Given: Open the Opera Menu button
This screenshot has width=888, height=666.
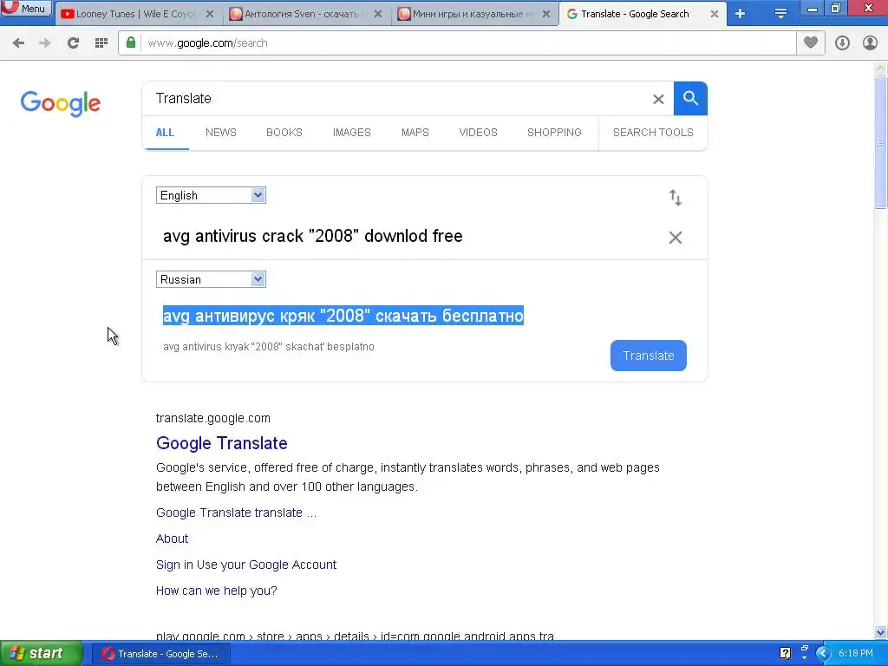Looking at the screenshot, I should [x=26, y=9].
